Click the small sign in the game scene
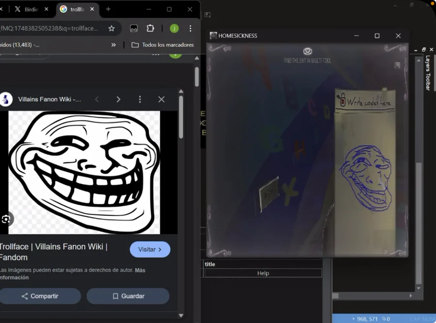Image resolution: width=436 pixels, height=323 pixels. point(269,193)
